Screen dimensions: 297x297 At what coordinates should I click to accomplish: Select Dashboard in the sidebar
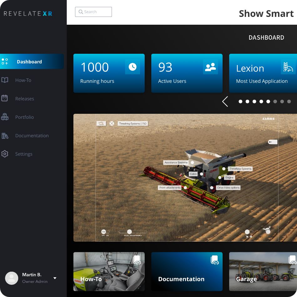[x=32, y=62]
